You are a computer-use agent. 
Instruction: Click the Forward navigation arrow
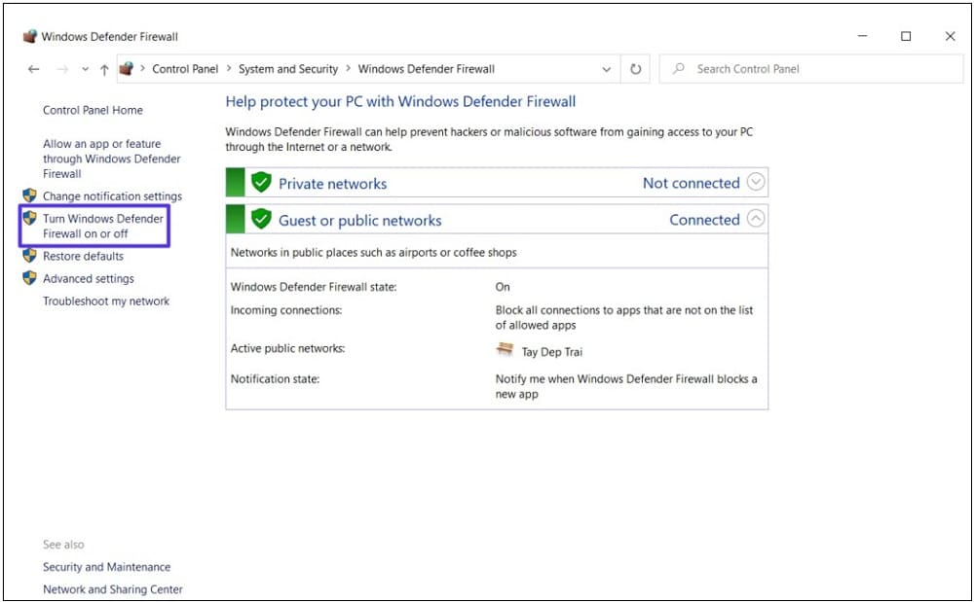click(62, 69)
